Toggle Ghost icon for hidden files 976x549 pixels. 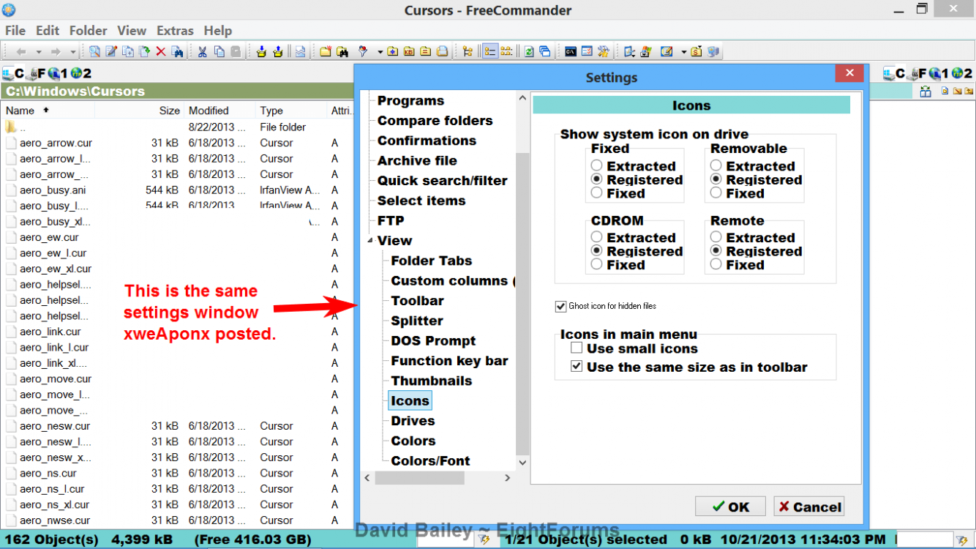[561, 306]
